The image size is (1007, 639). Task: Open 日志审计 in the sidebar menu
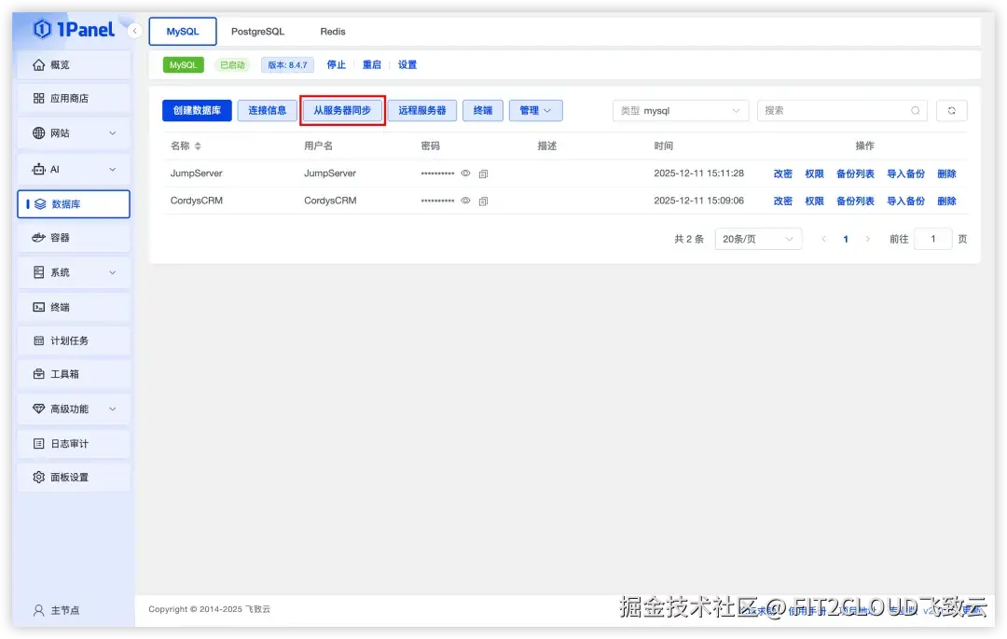[x=74, y=443]
